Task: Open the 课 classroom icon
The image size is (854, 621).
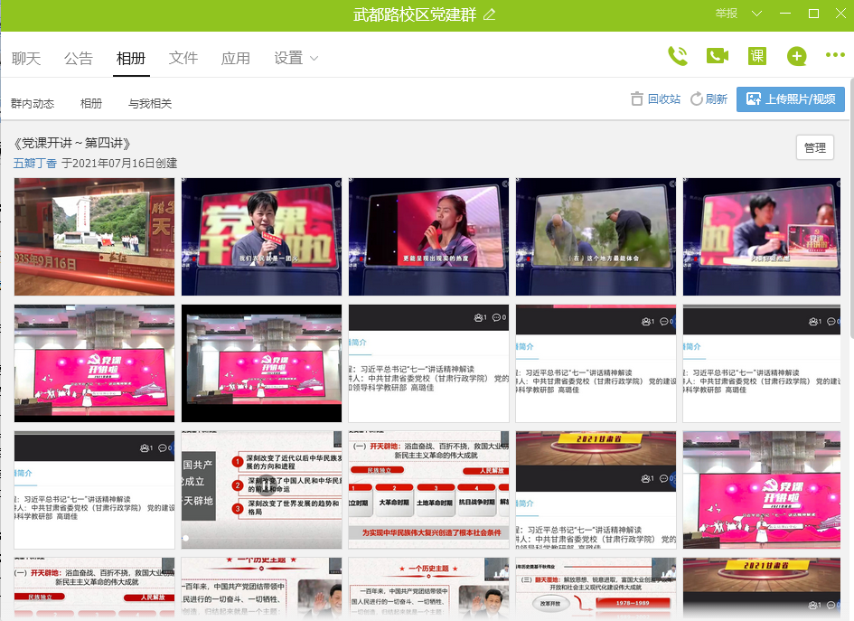Action: tap(756, 56)
